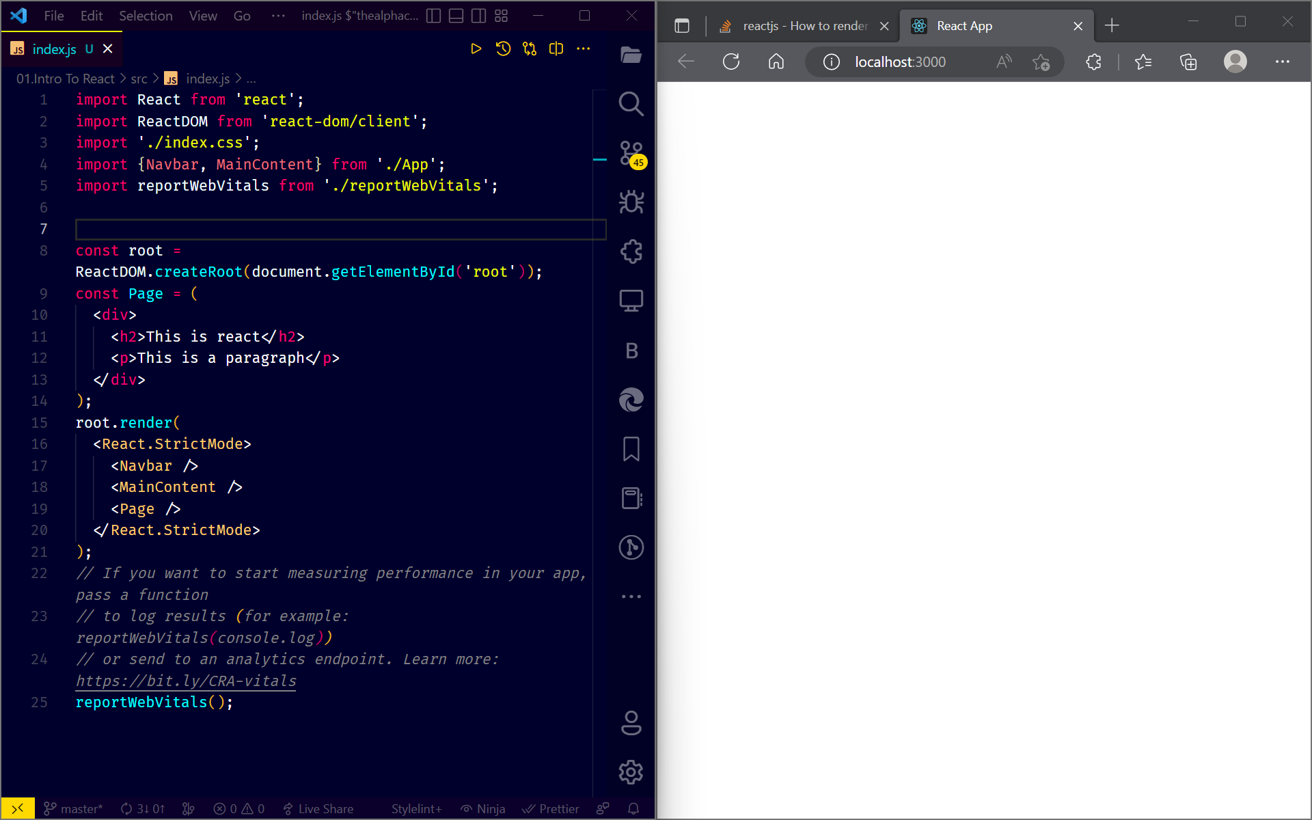Click the Extensions icon in sidebar

point(630,251)
